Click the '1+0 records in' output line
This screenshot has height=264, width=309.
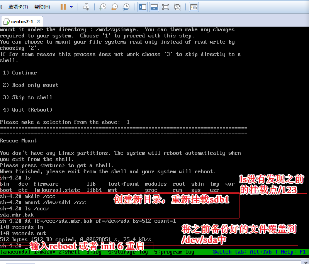point(22,227)
